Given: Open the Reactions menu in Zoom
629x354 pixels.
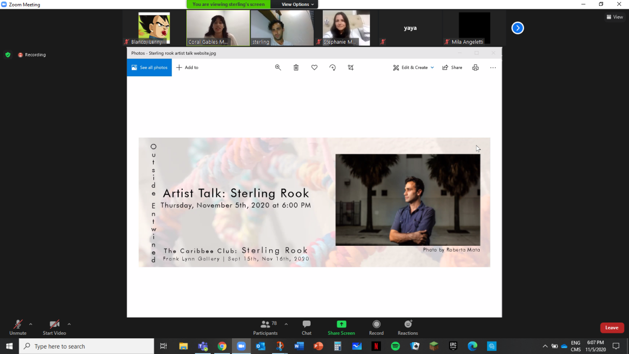Looking at the screenshot, I should tap(408, 327).
